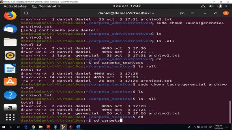Launch Thunderbird mail from the dock
The height and width of the screenshot is (130, 232).
click(10, 29)
